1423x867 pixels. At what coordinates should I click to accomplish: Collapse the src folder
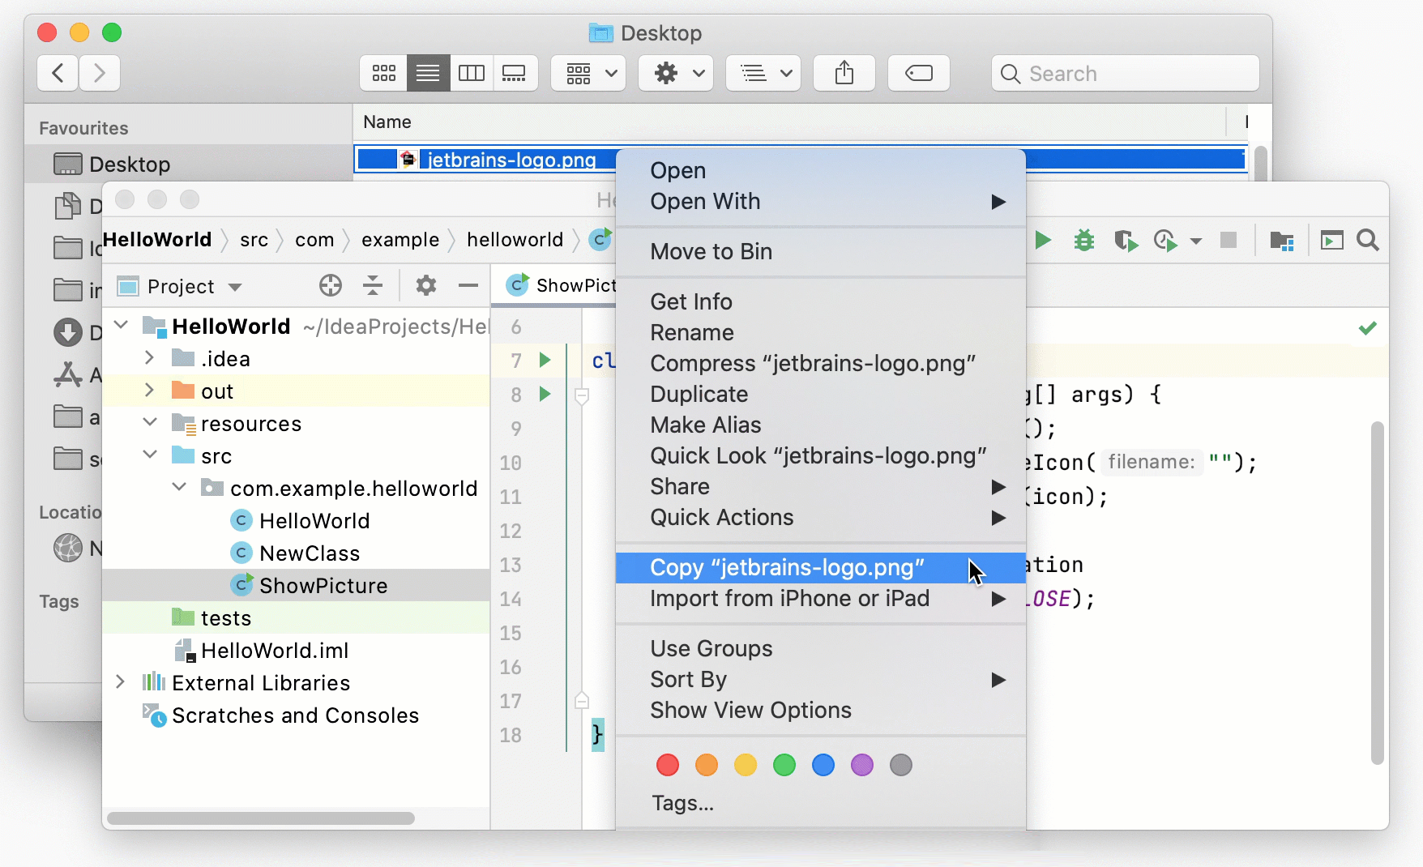tap(149, 455)
